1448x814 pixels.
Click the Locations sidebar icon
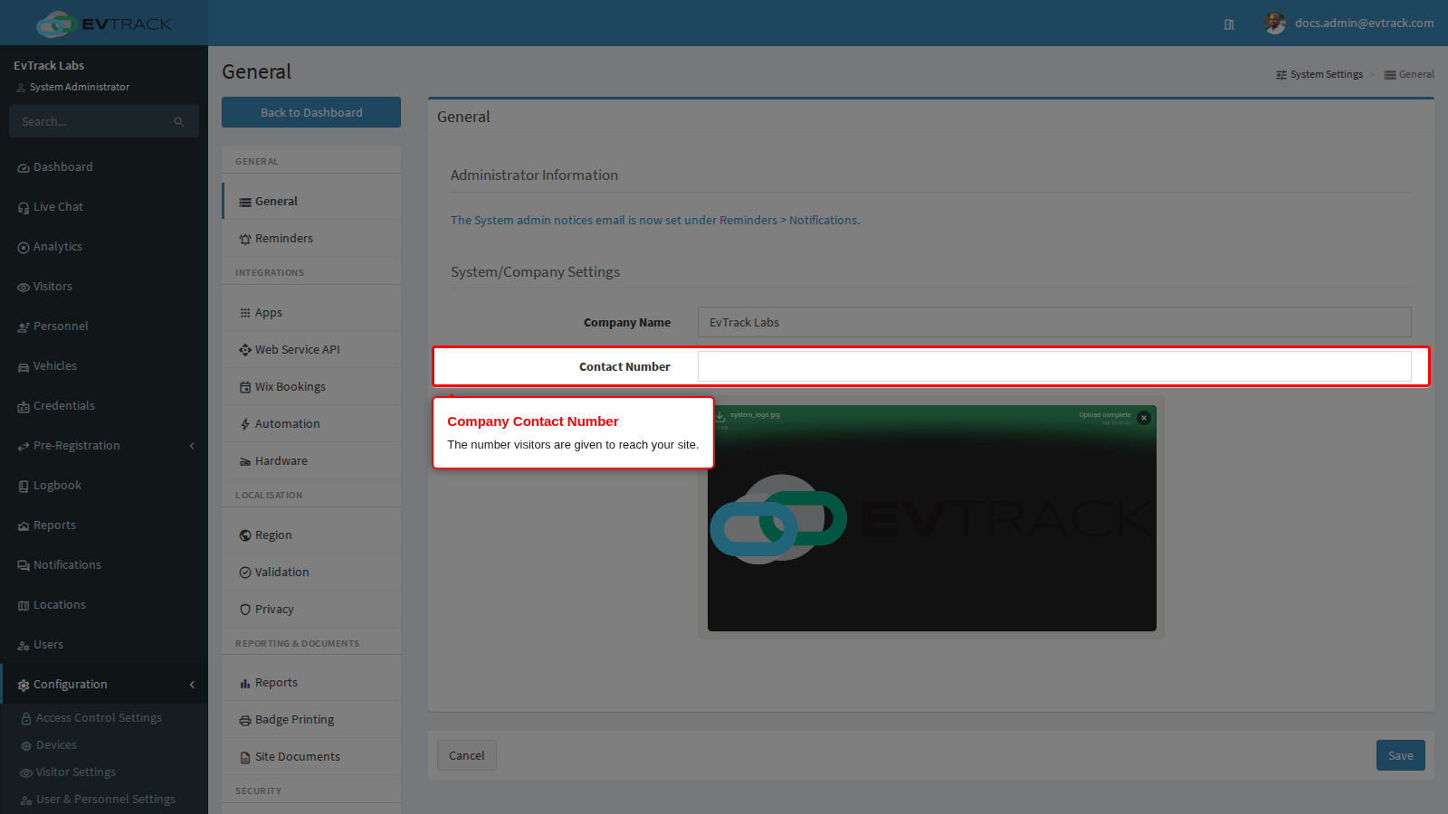(x=24, y=606)
